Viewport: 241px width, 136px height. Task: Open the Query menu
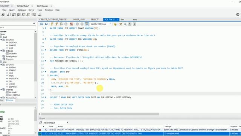coord(12,10)
